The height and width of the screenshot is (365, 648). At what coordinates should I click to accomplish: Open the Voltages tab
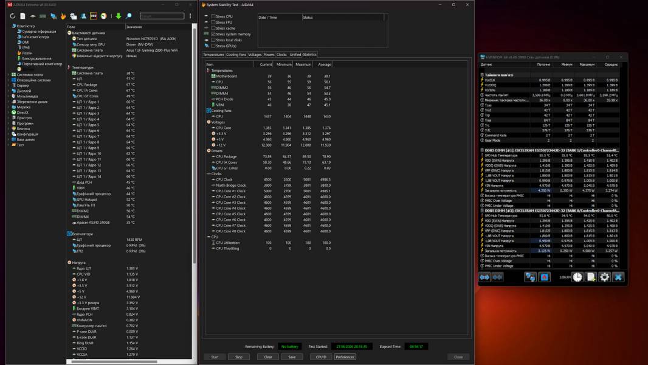point(255,55)
